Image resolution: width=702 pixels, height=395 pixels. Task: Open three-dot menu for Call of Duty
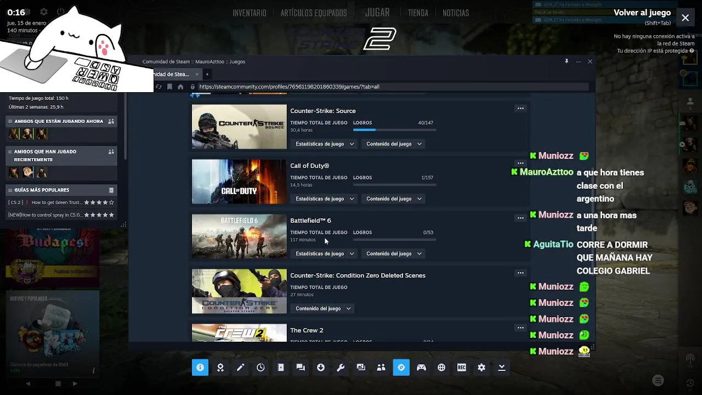(x=520, y=163)
